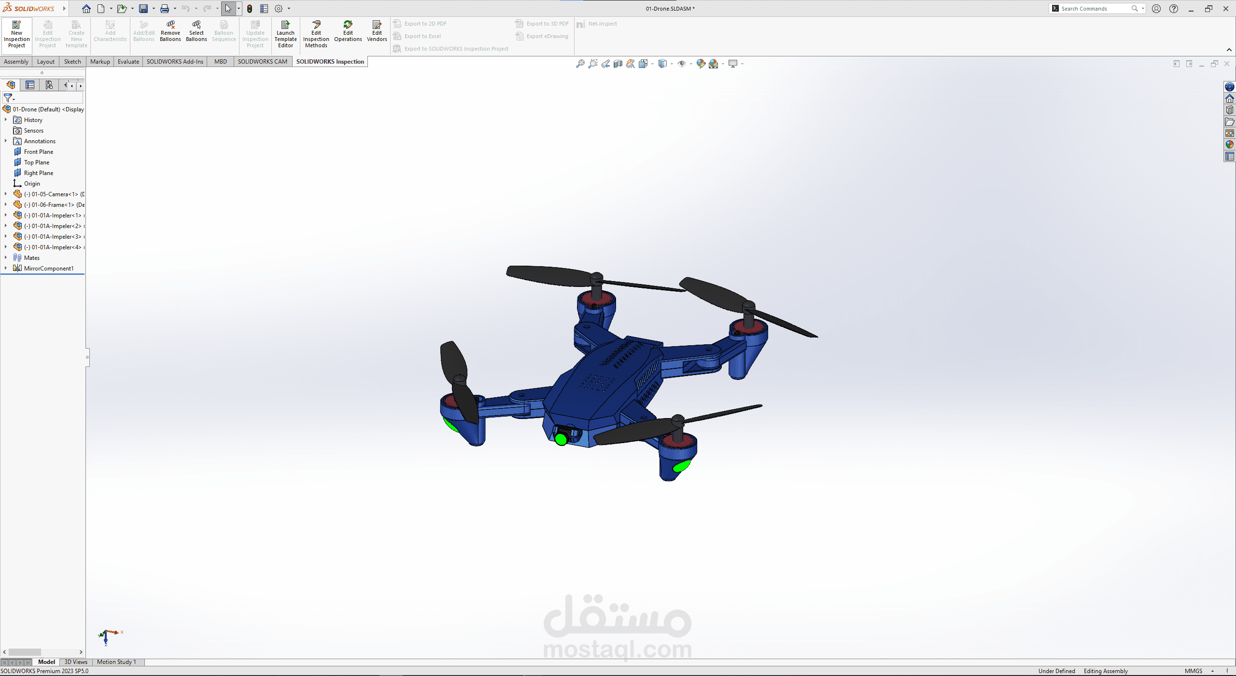
Task: Click the Rebuild traffic light icon
Action: click(x=250, y=9)
